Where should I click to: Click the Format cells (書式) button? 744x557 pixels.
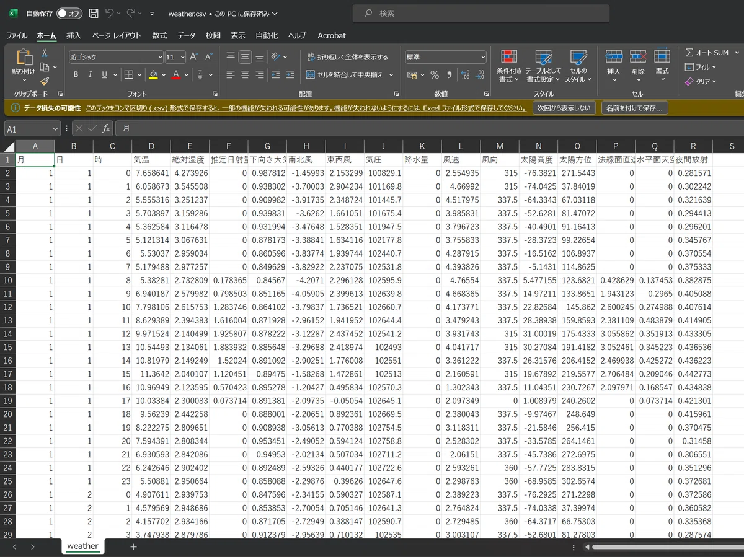click(662, 65)
